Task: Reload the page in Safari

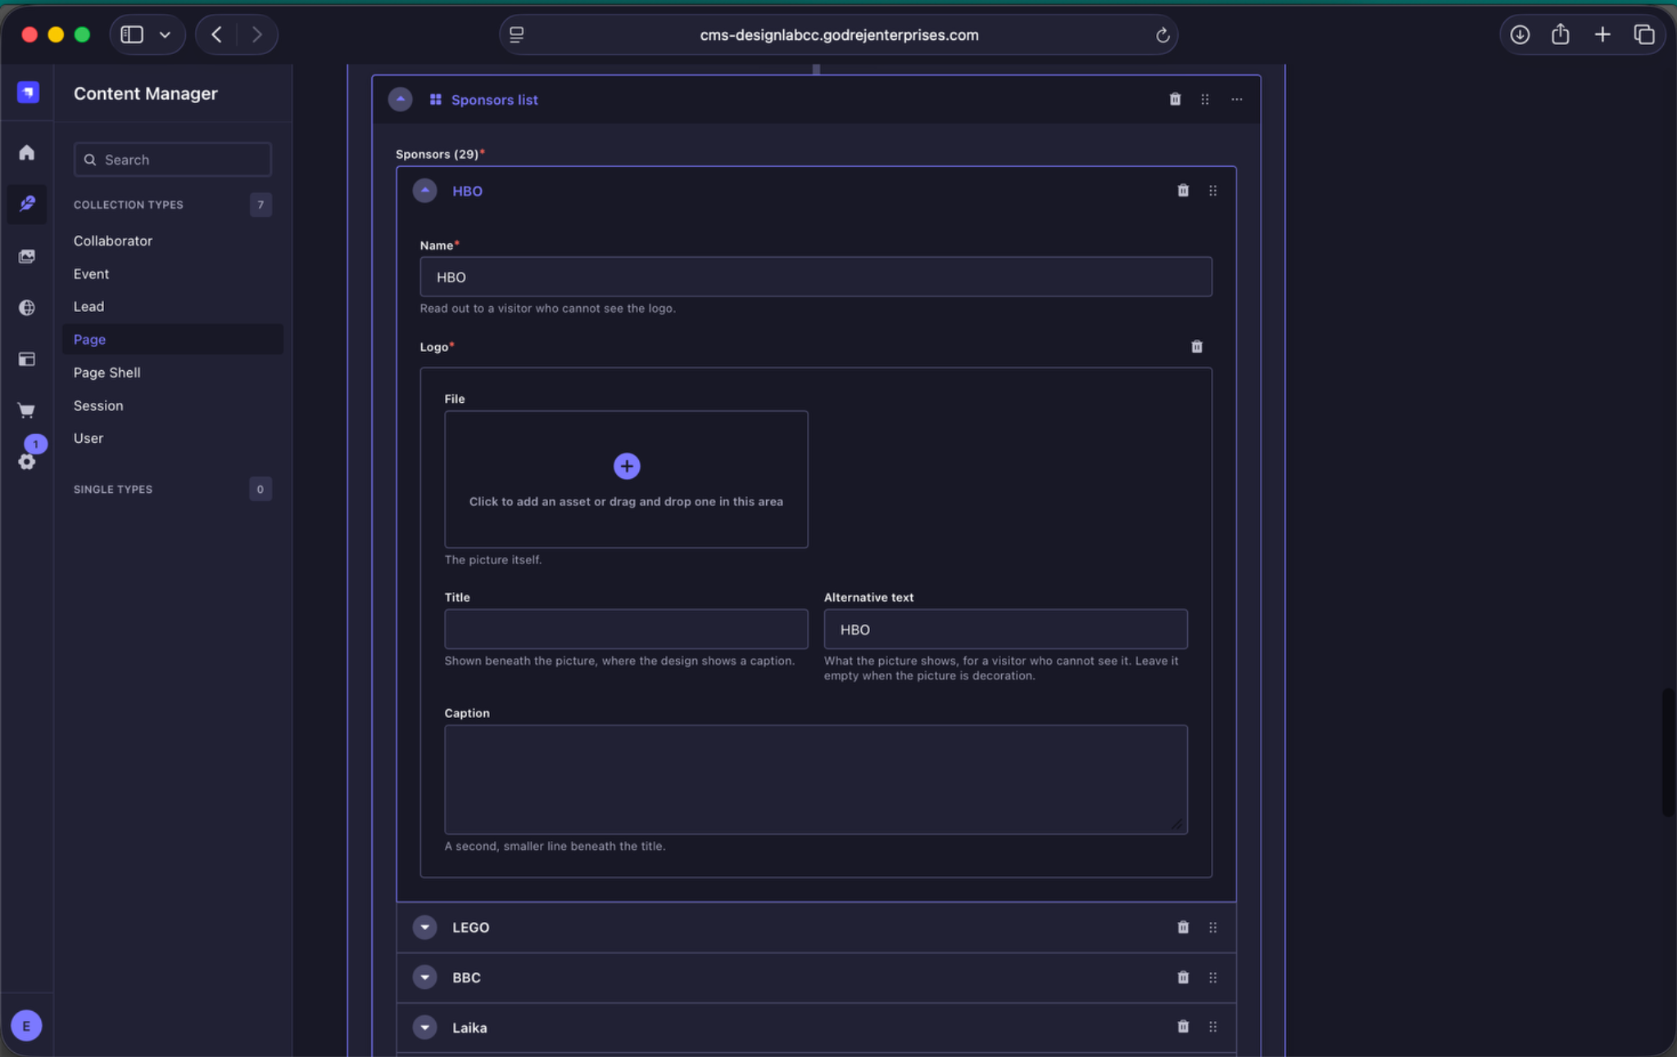Action: pos(1162,34)
